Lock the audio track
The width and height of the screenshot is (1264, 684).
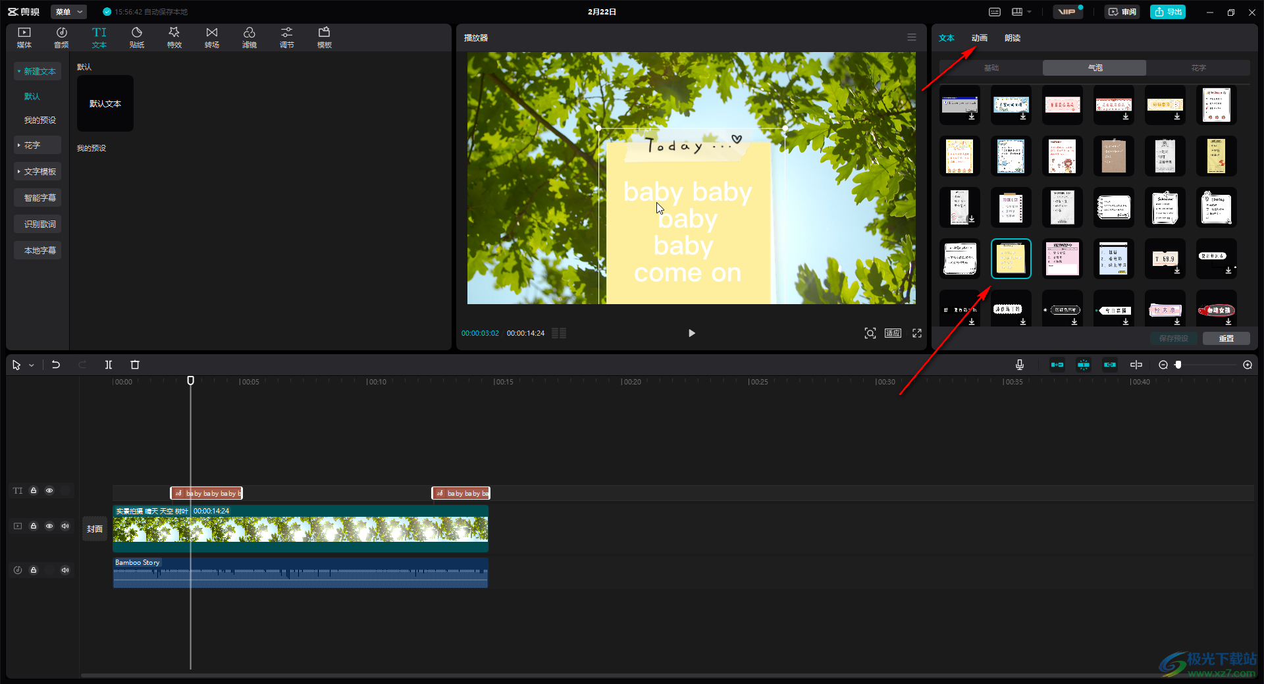pos(34,570)
